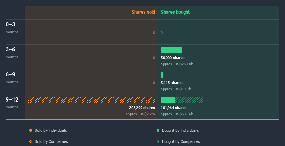Viewport: 285px width, 146px height.
Task: Click the 3–6 months row label
Action: click(x=12, y=53)
